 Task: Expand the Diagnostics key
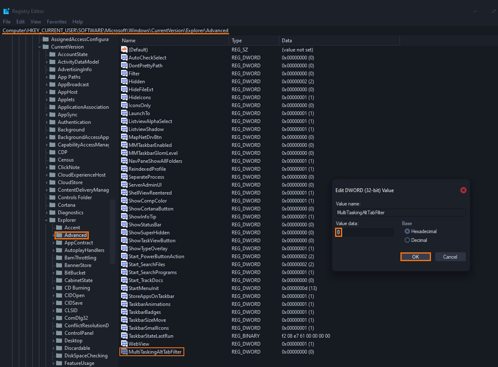click(46, 213)
